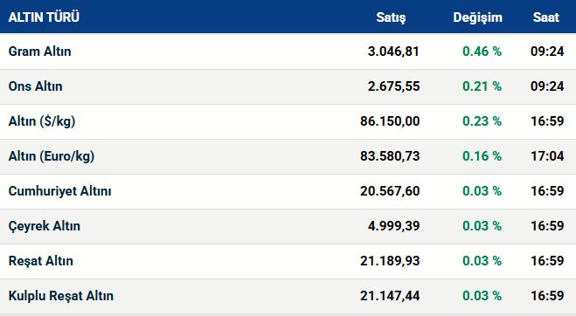The image size is (576, 316).
Task: Sort by Satış column header
Action: (391, 17)
